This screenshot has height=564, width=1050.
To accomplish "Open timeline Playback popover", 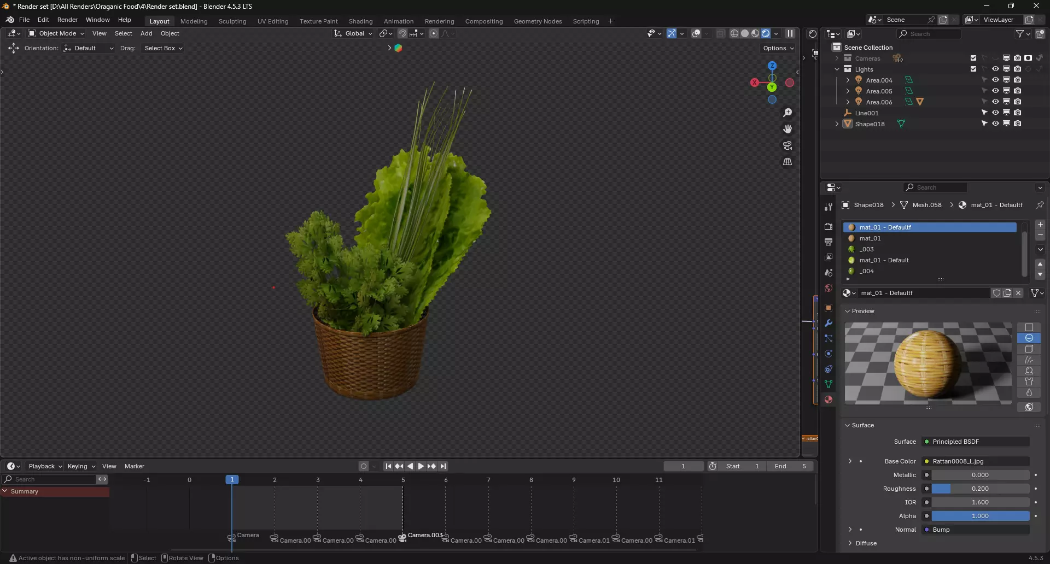I will pyautogui.click(x=45, y=466).
